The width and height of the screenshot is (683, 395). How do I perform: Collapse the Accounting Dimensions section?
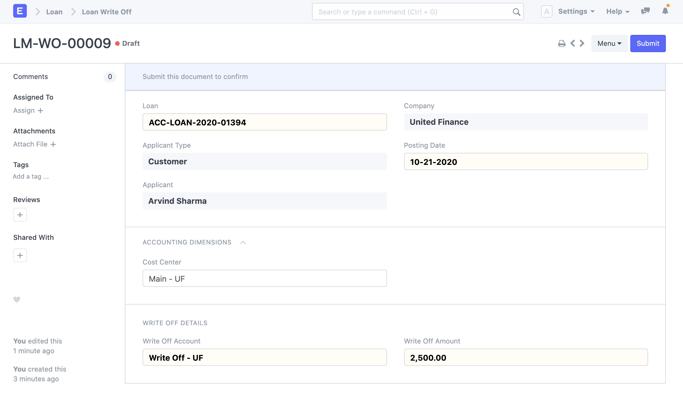click(x=243, y=242)
